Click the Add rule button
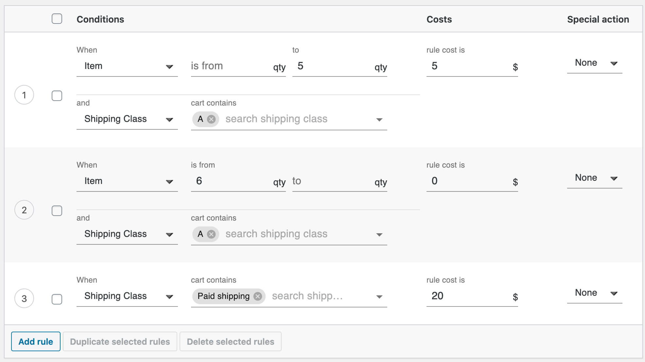The width and height of the screenshot is (645, 362). 35,341
